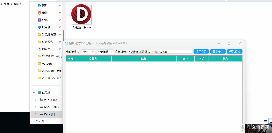Click the pin icon beside 回收站
The height and width of the screenshot is (133, 272).
60,49
